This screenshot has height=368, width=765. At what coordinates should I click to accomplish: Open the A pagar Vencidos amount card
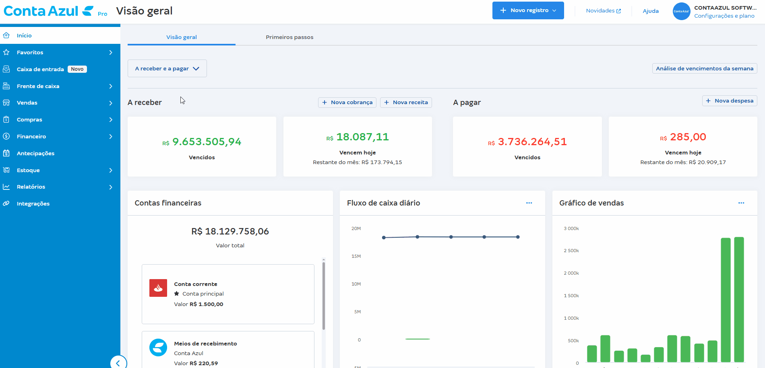pyautogui.click(x=527, y=146)
